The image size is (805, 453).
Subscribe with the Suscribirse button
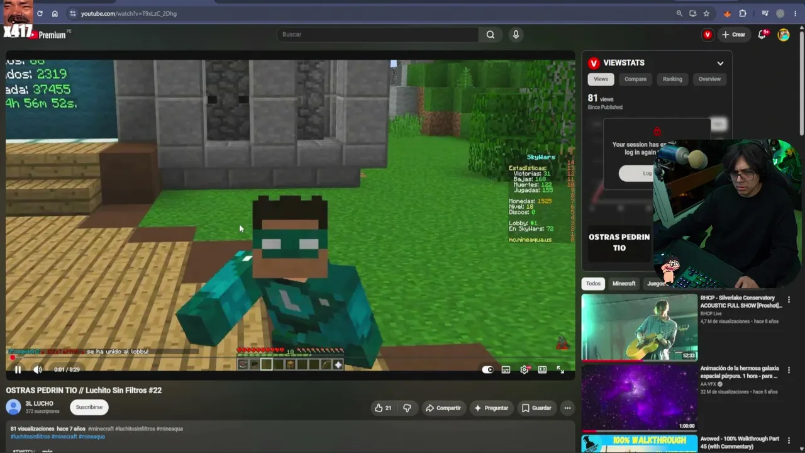(89, 407)
